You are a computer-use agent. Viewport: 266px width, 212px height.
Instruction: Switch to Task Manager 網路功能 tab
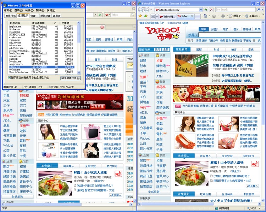point(45,16)
